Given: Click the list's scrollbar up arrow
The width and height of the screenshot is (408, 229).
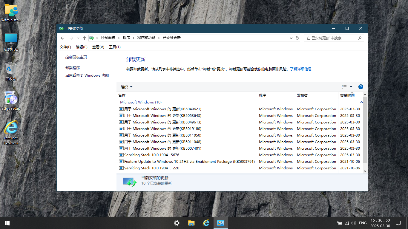Looking at the screenshot, I should 365,95.
